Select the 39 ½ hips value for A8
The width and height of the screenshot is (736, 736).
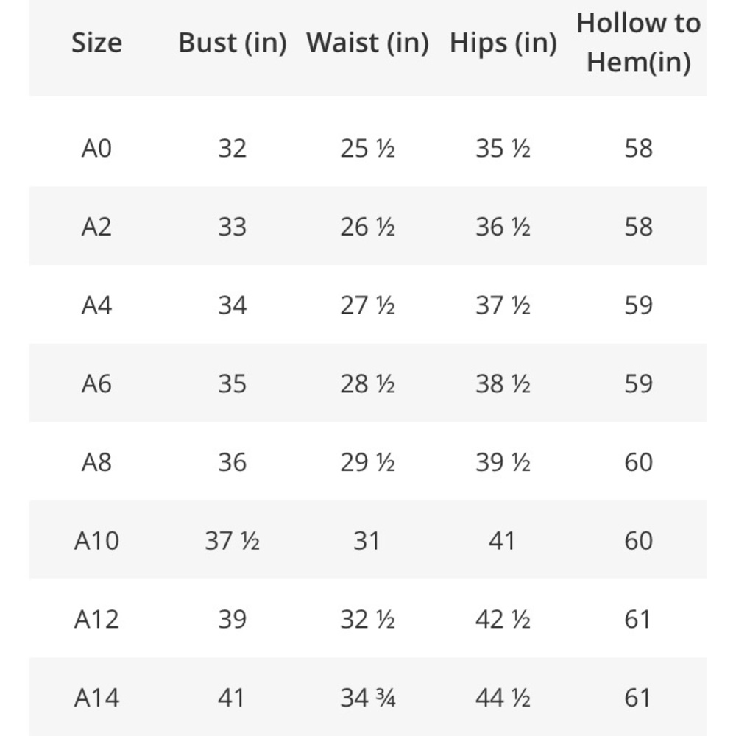point(503,462)
